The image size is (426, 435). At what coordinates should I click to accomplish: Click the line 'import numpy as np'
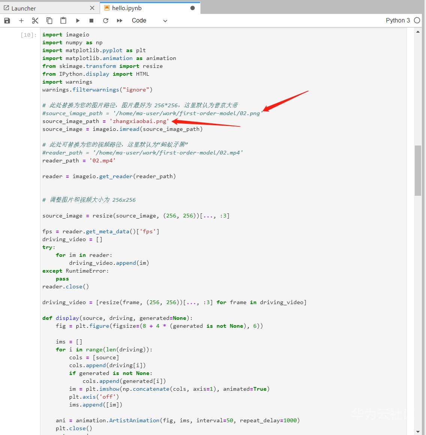[x=72, y=42]
